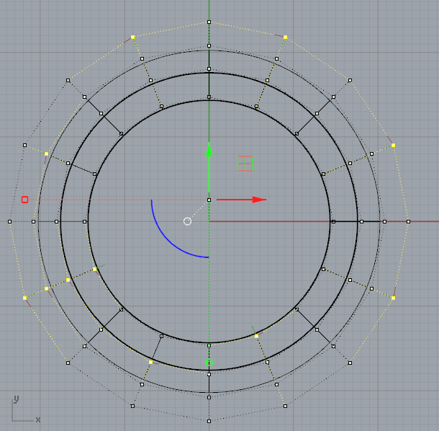Grab the red X-axis gumball move arrow
Viewport: 439px width, 431px height.
tap(241, 200)
